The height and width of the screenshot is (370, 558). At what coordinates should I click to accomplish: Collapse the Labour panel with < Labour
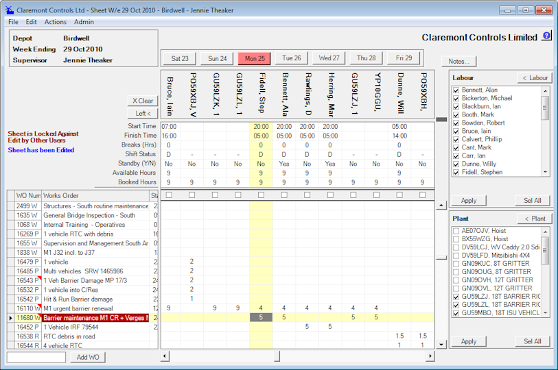point(533,78)
